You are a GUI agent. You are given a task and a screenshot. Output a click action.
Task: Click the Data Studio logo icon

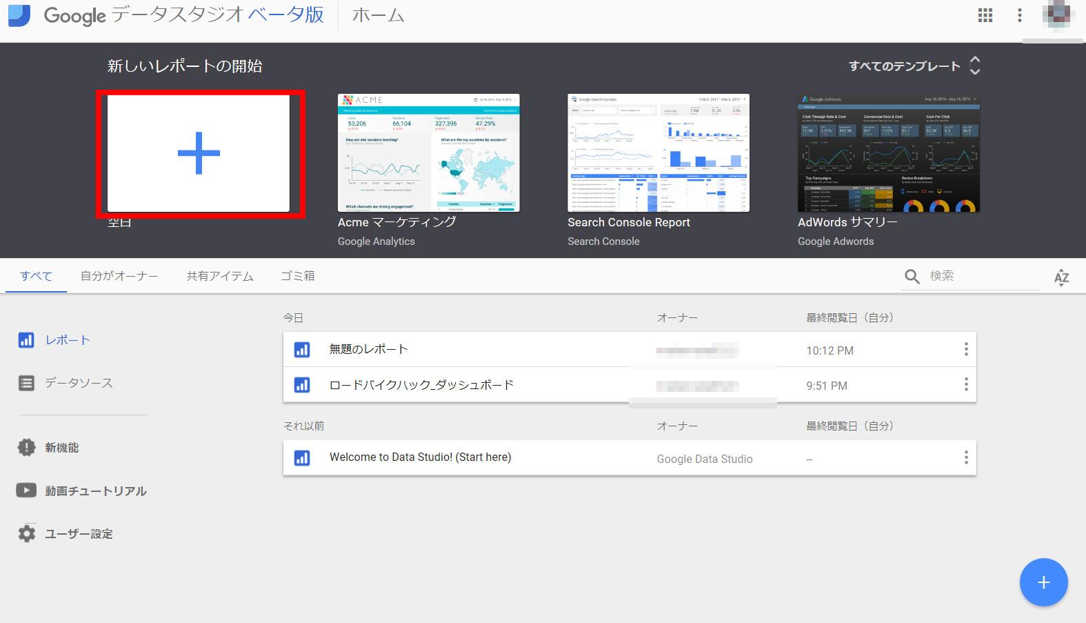[19, 15]
